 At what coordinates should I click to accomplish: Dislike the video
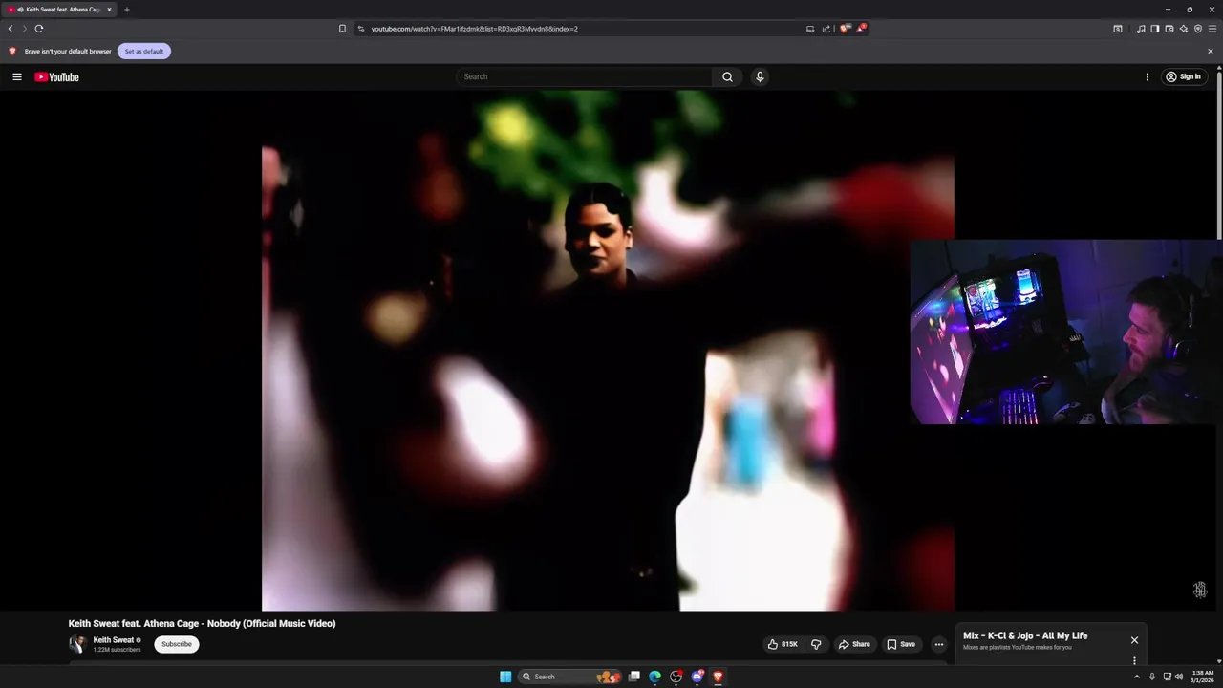point(816,644)
